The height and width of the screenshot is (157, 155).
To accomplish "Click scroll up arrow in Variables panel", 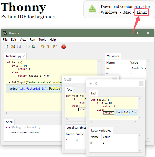I will click(x=148, y=62).
